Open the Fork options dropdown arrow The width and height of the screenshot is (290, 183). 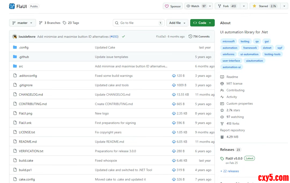(244, 6)
